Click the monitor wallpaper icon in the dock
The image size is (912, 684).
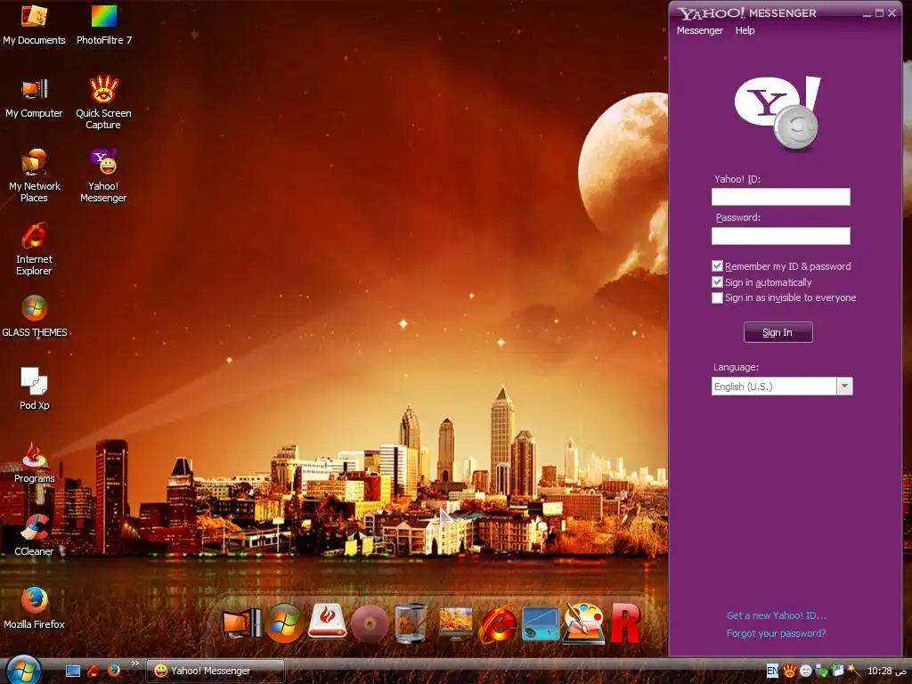[455, 623]
